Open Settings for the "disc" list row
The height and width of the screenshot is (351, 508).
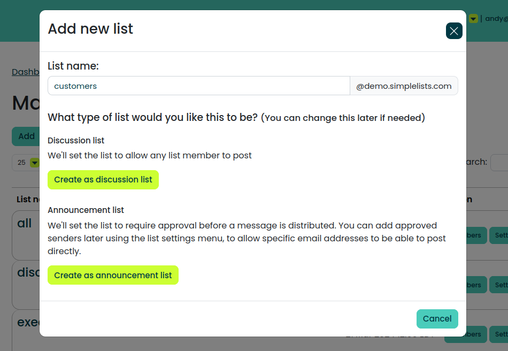click(501, 285)
